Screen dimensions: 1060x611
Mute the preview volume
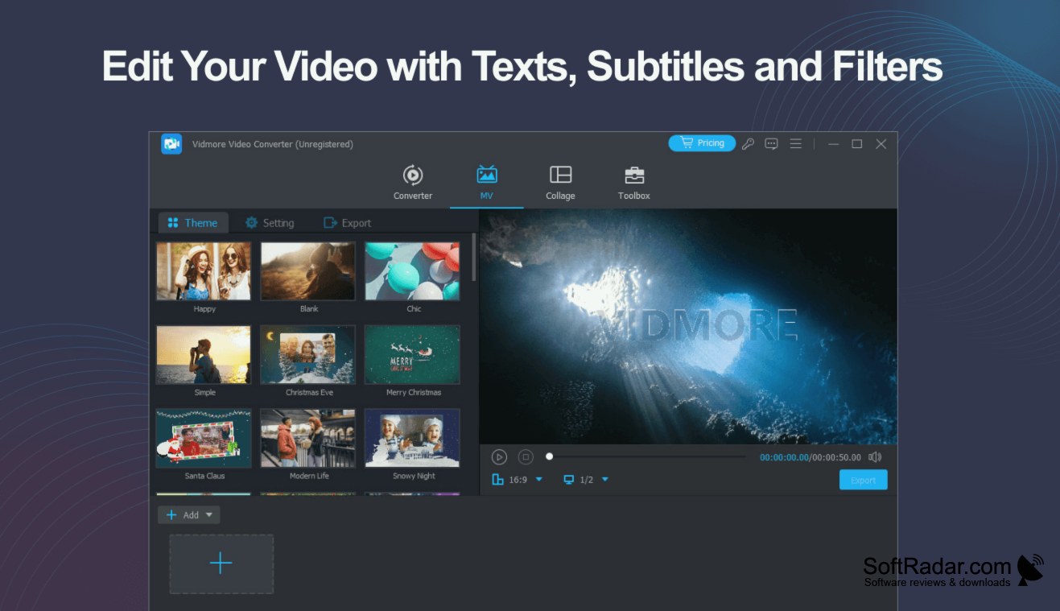pos(875,457)
